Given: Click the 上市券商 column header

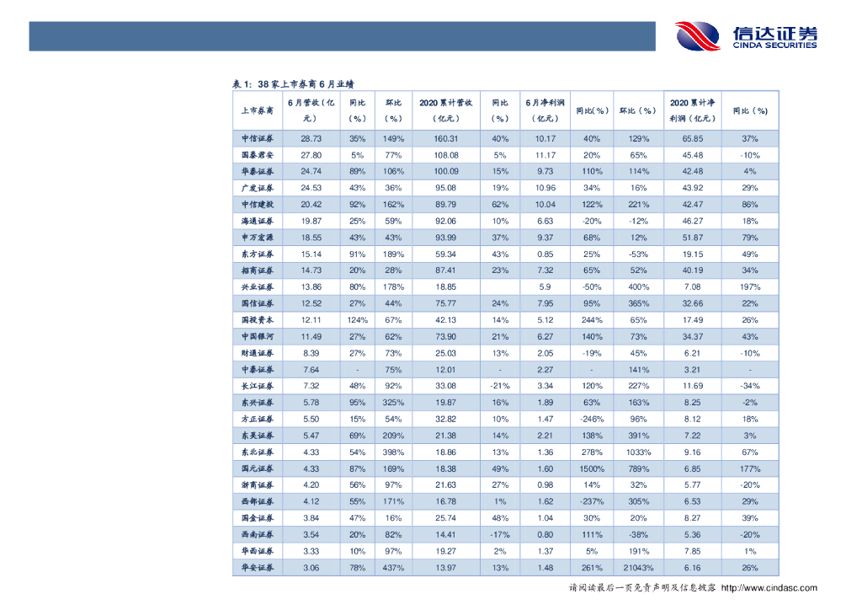Looking at the screenshot, I should [x=257, y=110].
